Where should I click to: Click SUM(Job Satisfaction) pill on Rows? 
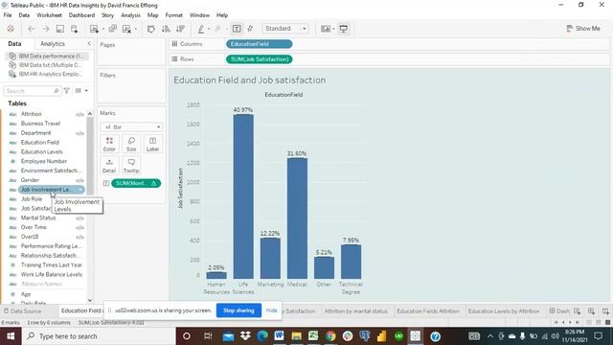coord(260,59)
